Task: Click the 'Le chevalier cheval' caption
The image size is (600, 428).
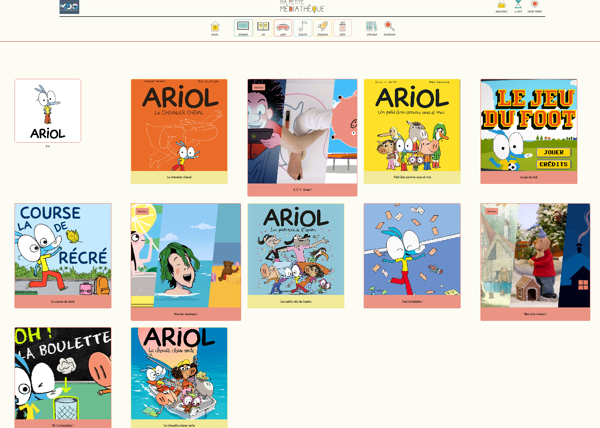Action: click(179, 177)
